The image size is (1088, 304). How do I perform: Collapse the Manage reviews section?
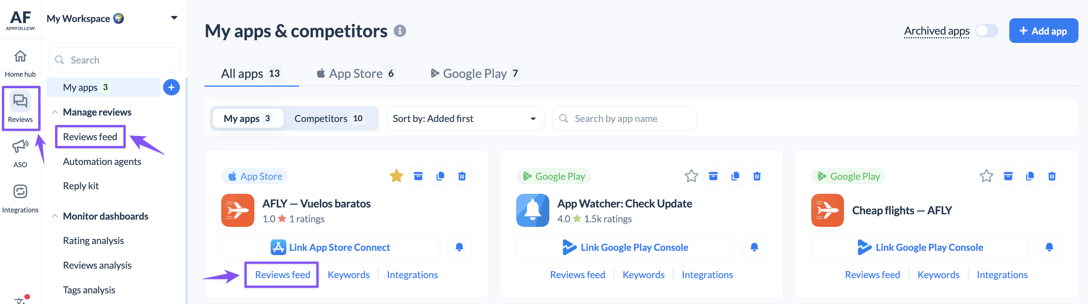tap(55, 112)
